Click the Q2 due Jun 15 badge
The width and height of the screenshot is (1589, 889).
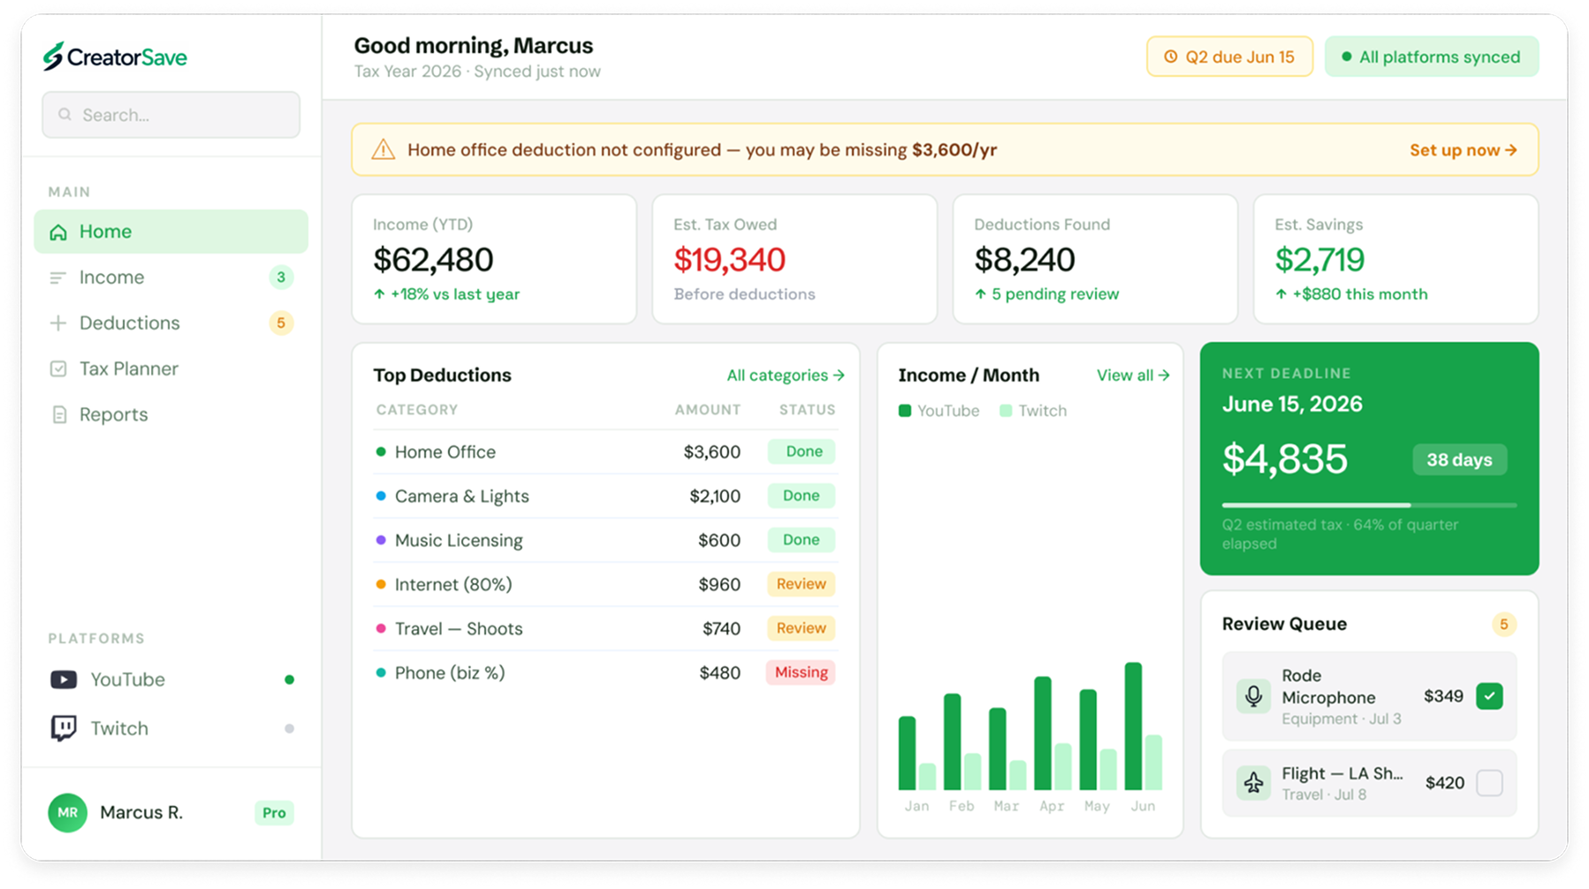[x=1229, y=56]
